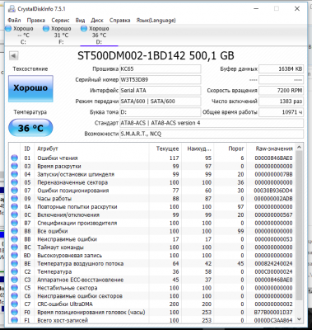Click status icon for C2 Температура
This screenshot has width=312, height=330.
click(14, 271)
